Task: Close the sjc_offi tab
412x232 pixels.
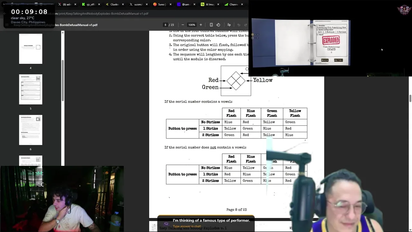Action: pos(99,5)
